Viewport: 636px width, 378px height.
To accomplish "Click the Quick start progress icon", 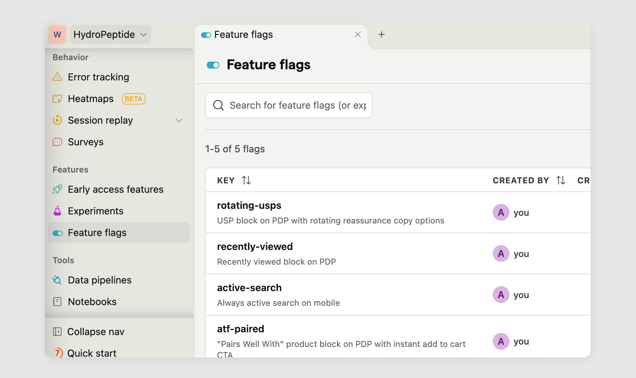I will [x=57, y=353].
